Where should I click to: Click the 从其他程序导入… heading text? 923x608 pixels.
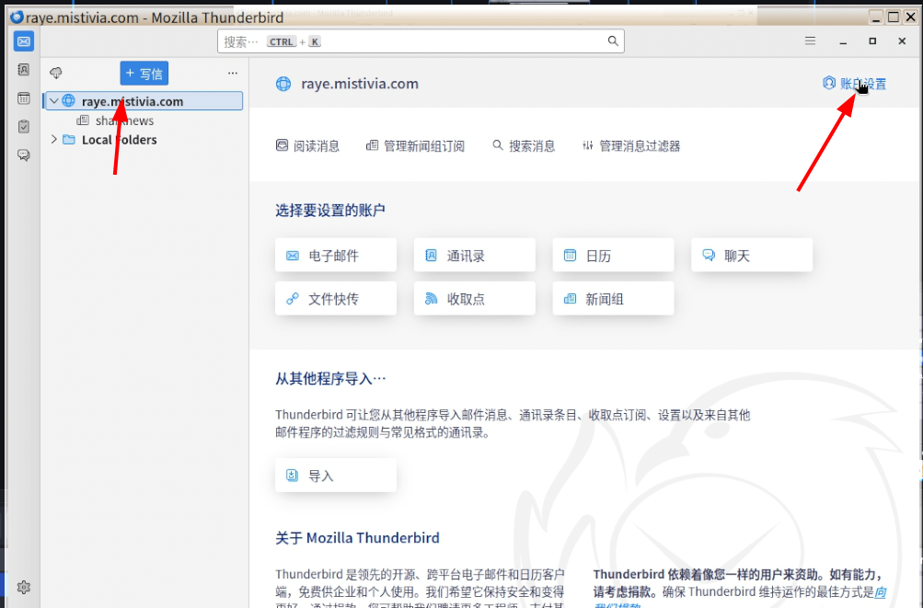click(330, 378)
